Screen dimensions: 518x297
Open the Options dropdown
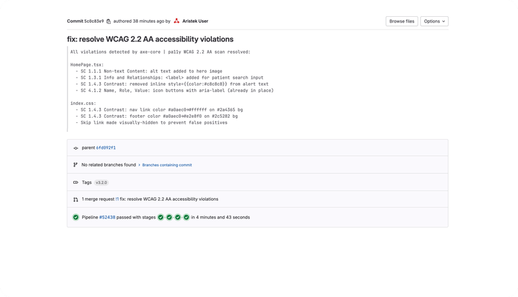pos(434,21)
